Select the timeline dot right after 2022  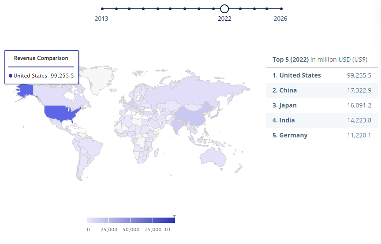(240, 8)
